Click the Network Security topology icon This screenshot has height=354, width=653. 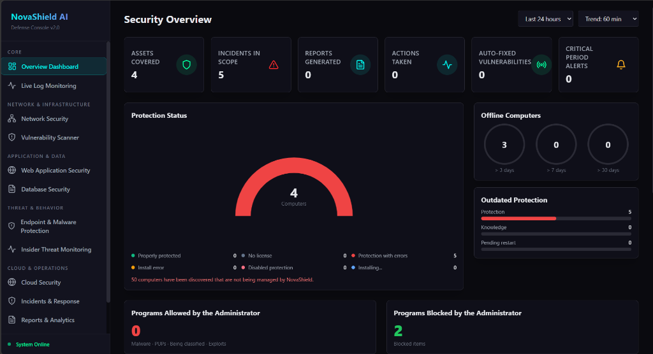pos(12,118)
